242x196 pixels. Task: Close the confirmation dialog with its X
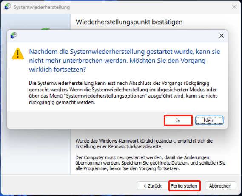coord(222,36)
